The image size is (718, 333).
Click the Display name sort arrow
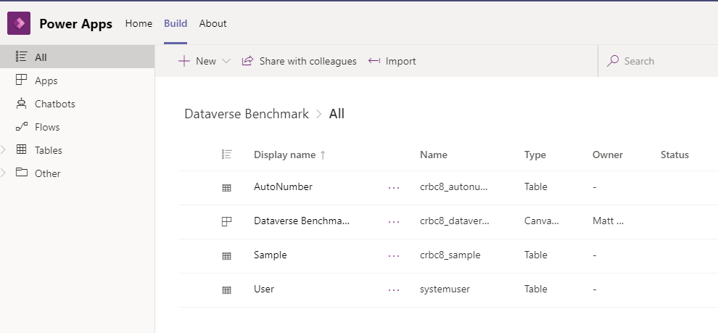click(x=322, y=155)
